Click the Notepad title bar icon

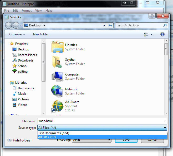pos(5,4)
